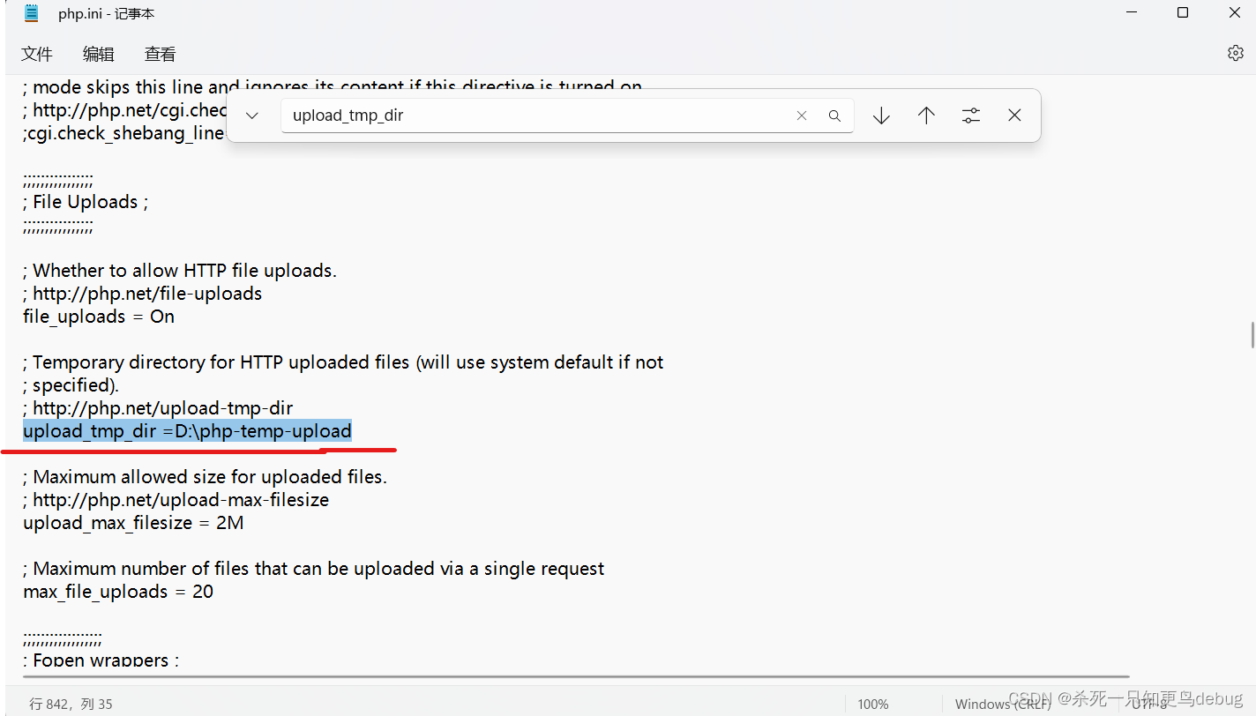Open the 编辑 menu
Image resolution: width=1256 pixels, height=716 pixels.
click(99, 54)
